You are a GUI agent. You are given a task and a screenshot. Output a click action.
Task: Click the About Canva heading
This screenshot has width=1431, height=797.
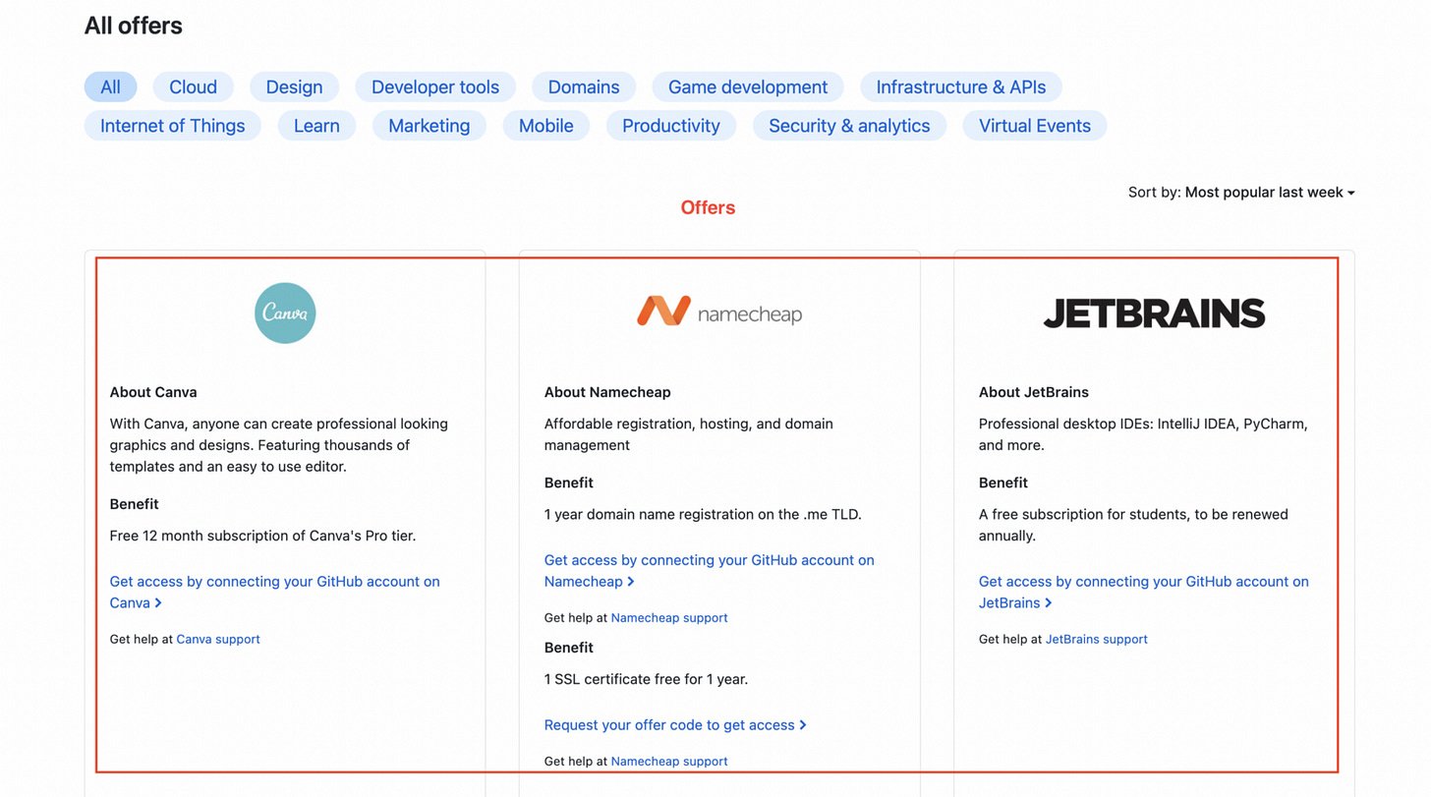pyautogui.click(x=153, y=392)
